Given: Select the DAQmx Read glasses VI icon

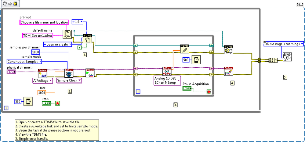Looking at the screenshot, I should click(x=167, y=71).
